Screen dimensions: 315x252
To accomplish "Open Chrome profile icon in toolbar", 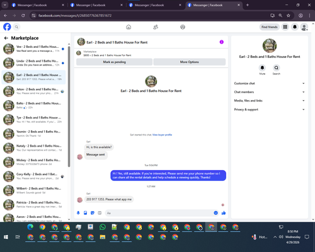I will (301, 16).
